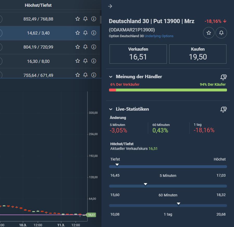Collapse the Live-Statistiken section

click(111, 109)
